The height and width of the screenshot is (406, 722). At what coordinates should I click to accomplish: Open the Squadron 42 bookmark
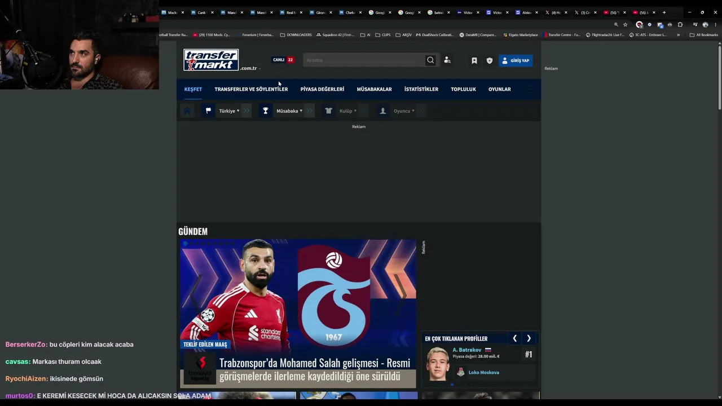click(335, 35)
